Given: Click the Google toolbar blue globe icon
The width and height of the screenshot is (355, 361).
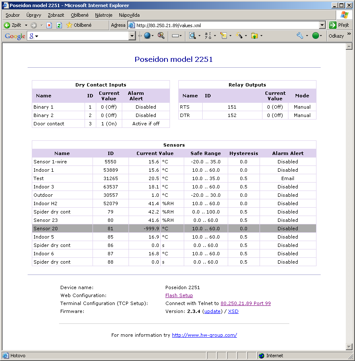Looking at the screenshot, I should coord(147,36).
